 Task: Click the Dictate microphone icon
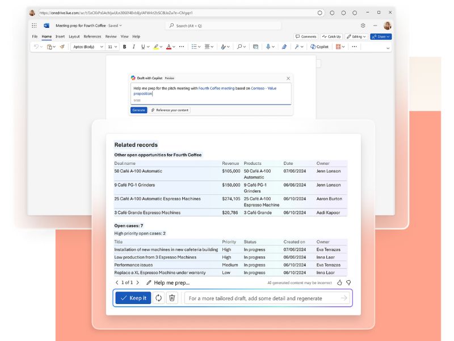pyautogui.click(x=268, y=47)
